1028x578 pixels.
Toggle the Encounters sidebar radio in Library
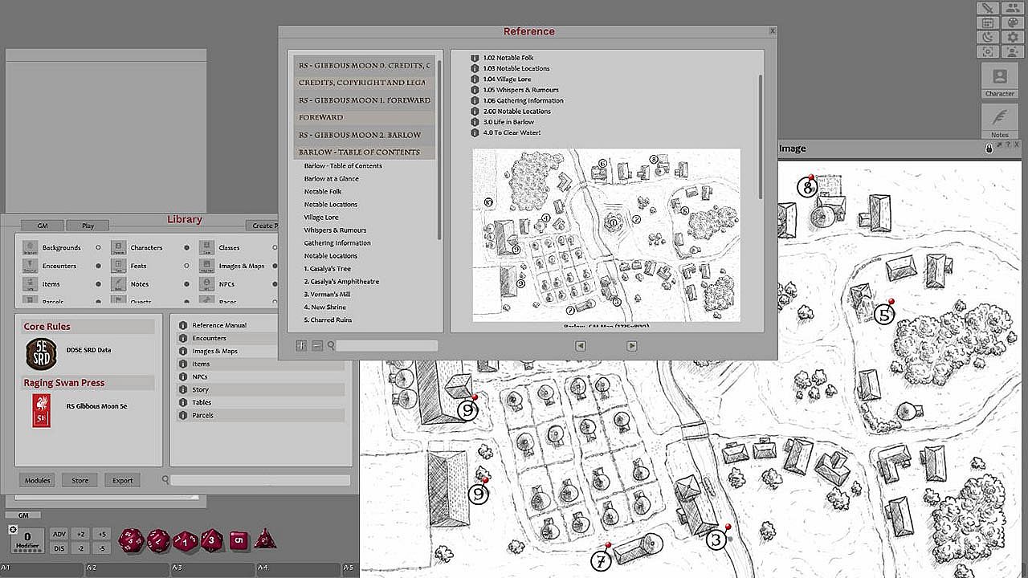pos(98,266)
